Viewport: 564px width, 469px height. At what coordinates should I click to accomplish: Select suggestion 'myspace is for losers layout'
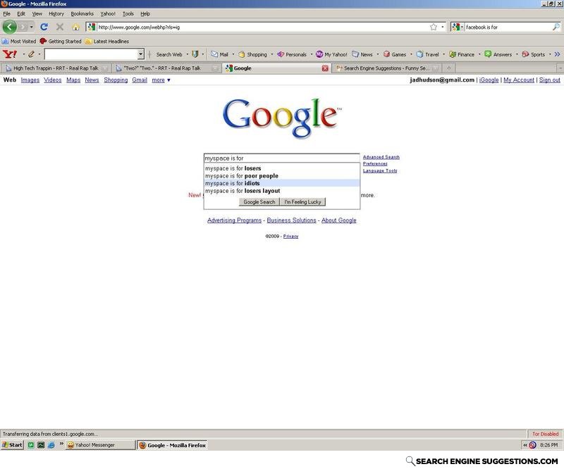pos(281,191)
